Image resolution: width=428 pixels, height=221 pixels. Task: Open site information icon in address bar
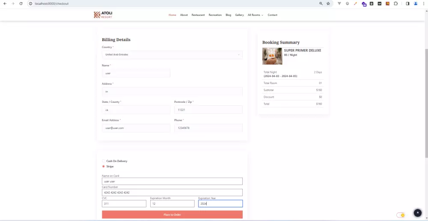point(30,3)
